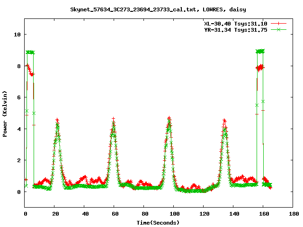The height and width of the screenshot is (227, 303).
Task: Click the Time(Seconds) x-axis label
Action: [158, 223]
